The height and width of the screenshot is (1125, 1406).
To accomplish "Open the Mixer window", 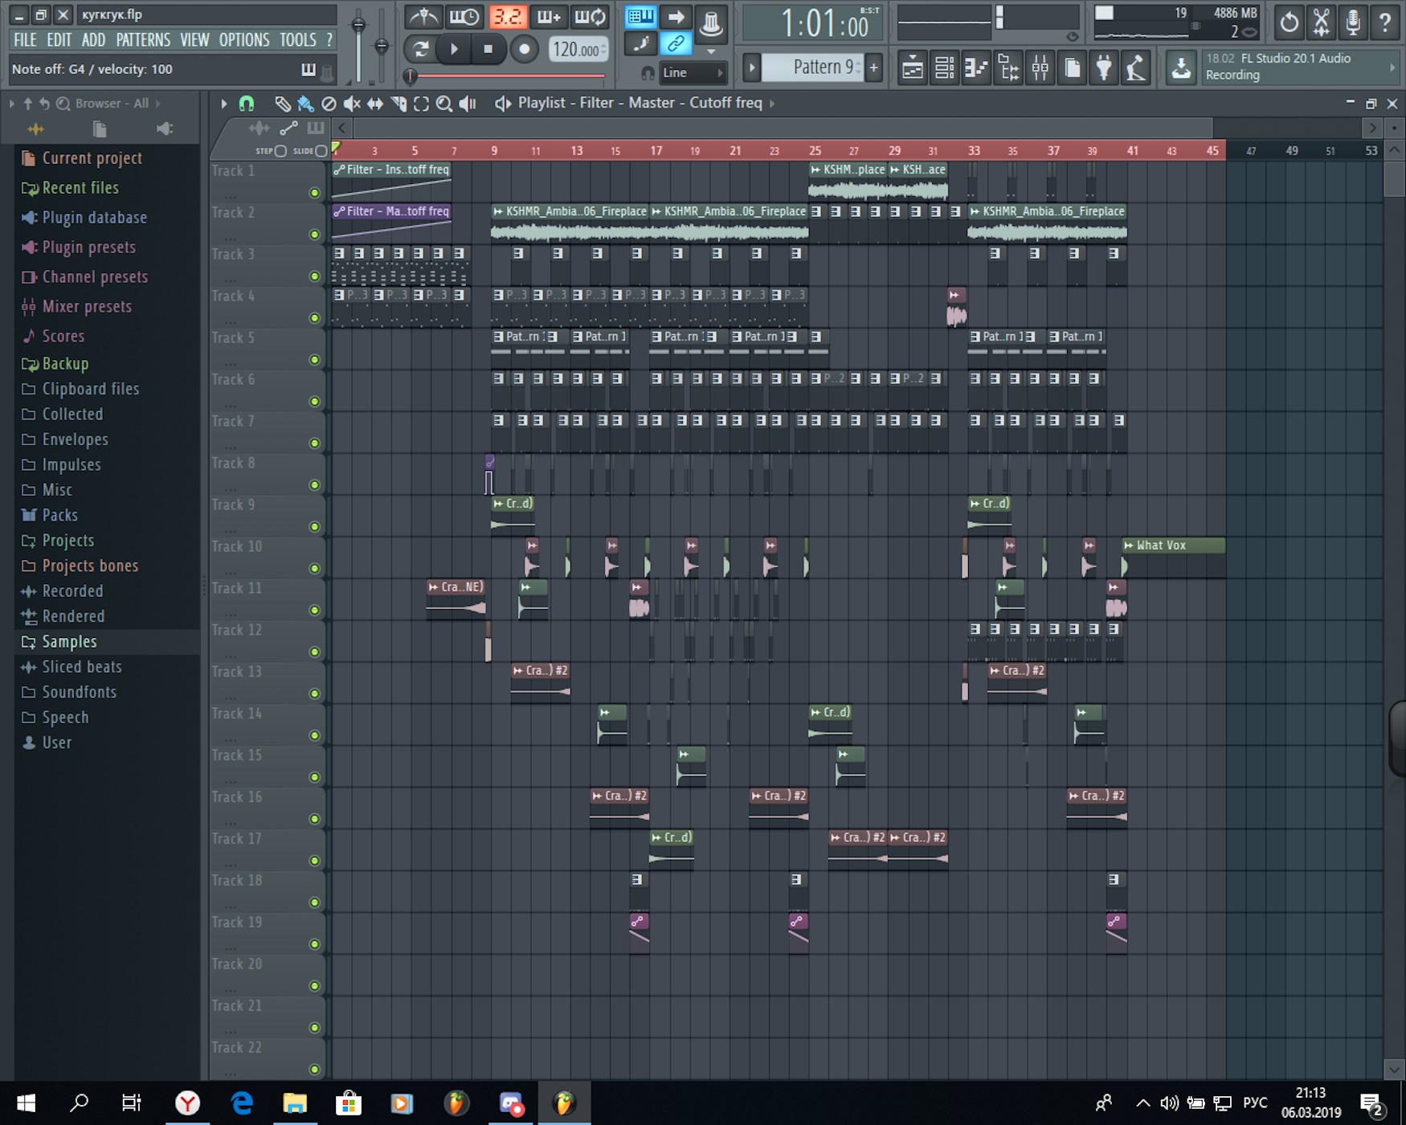I will tap(1040, 68).
